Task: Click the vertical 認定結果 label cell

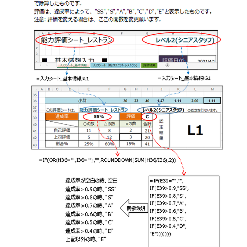Action: coord(161,130)
